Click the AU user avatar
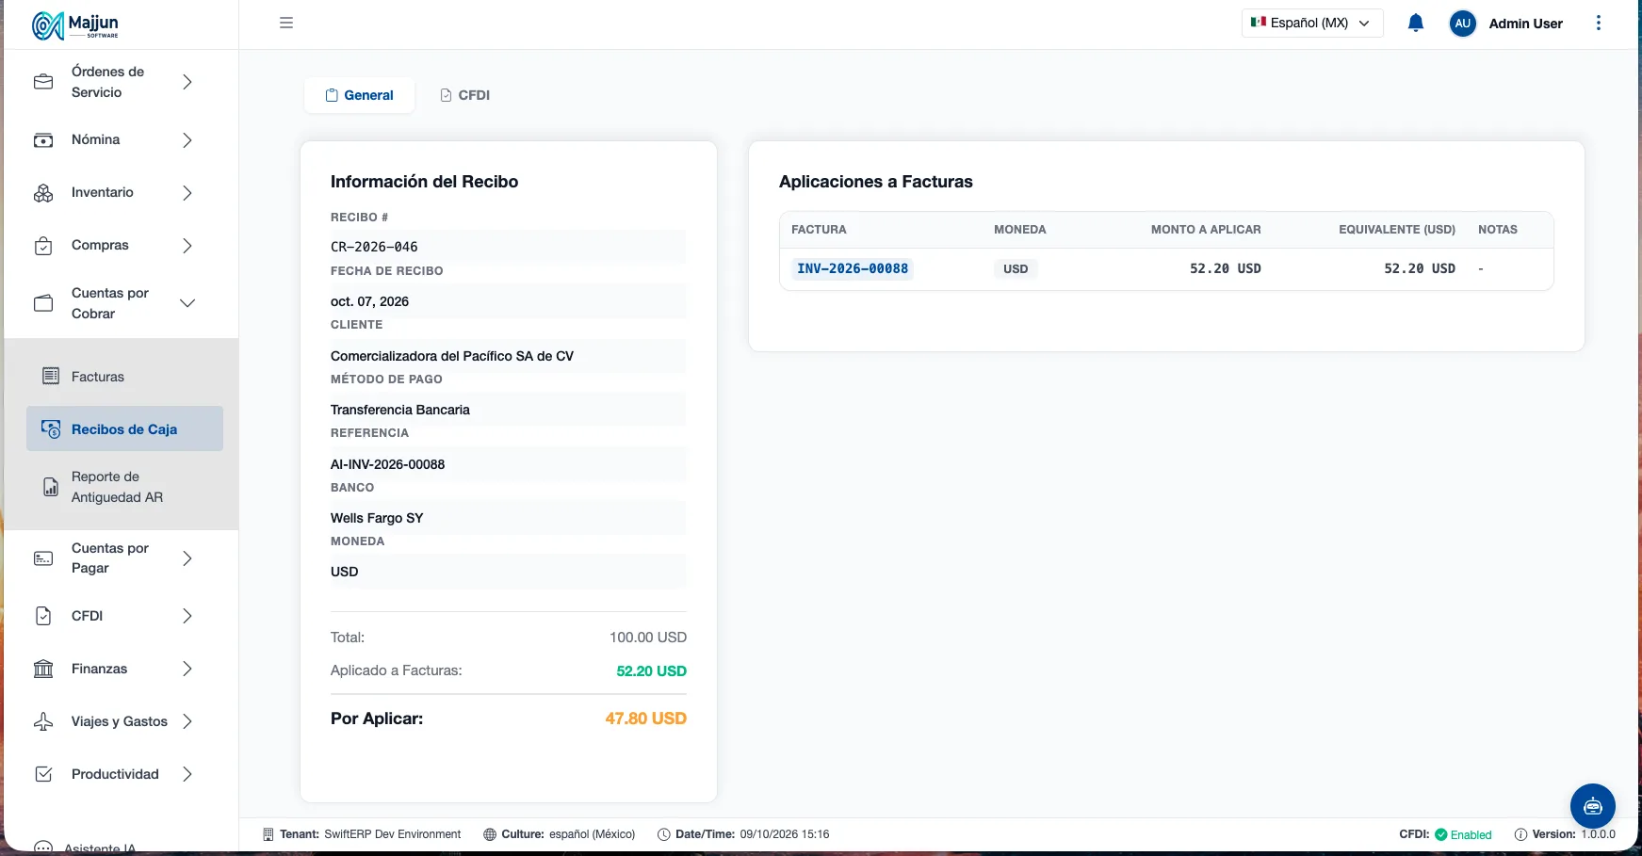The image size is (1642, 856). (1462, 24)
